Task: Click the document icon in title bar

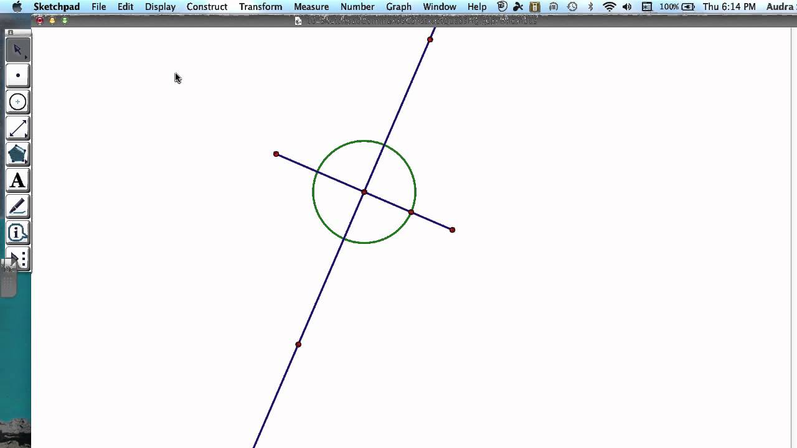Action: tap(298, 21)
